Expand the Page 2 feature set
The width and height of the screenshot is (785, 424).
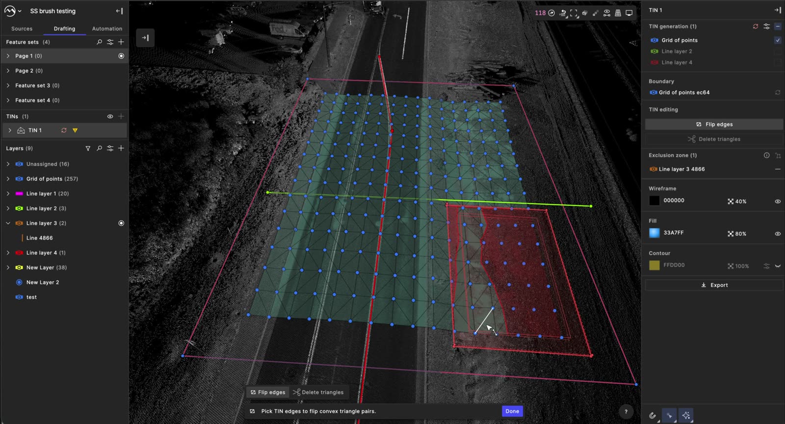8,71
